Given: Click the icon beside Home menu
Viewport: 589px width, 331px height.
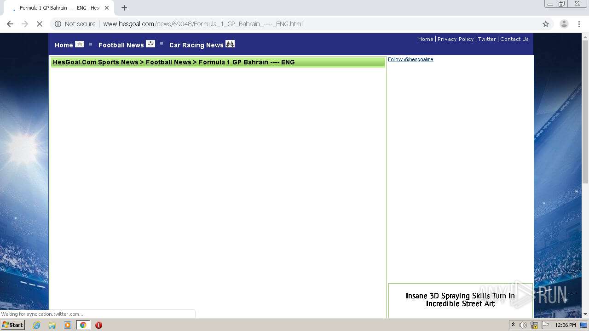Looking at the screenshot, I should [80, 44].
